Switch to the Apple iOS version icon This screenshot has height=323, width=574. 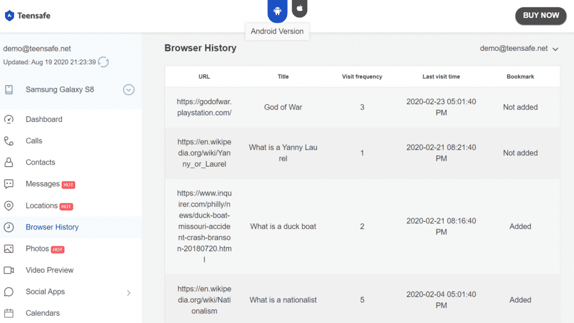point(300,8)
